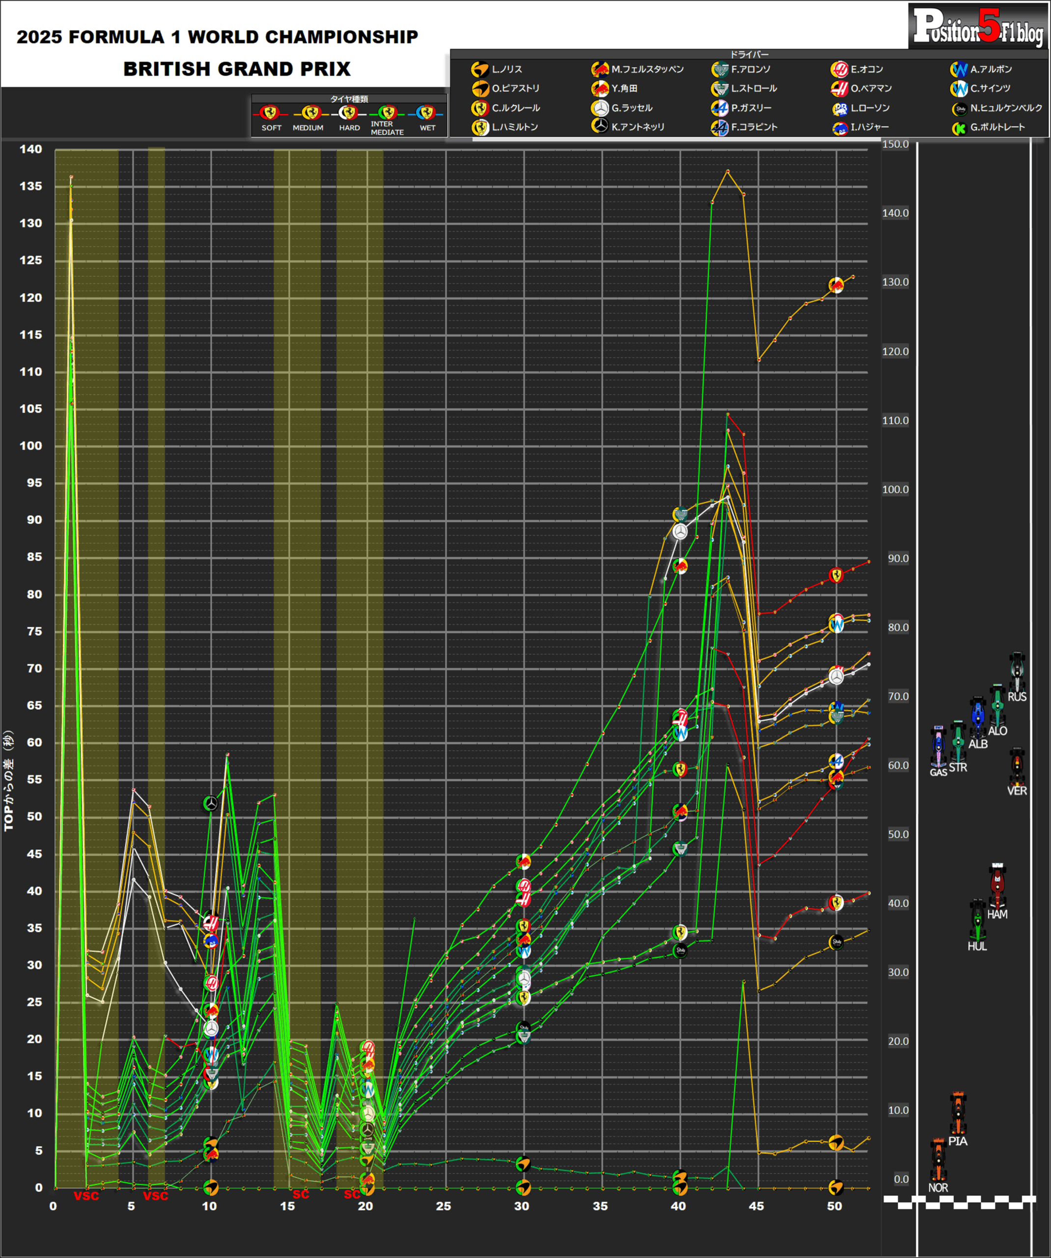The image size is (1051, 1258).
Task: Open the Position 5 F1 blog logo
Action: point(978,27)
